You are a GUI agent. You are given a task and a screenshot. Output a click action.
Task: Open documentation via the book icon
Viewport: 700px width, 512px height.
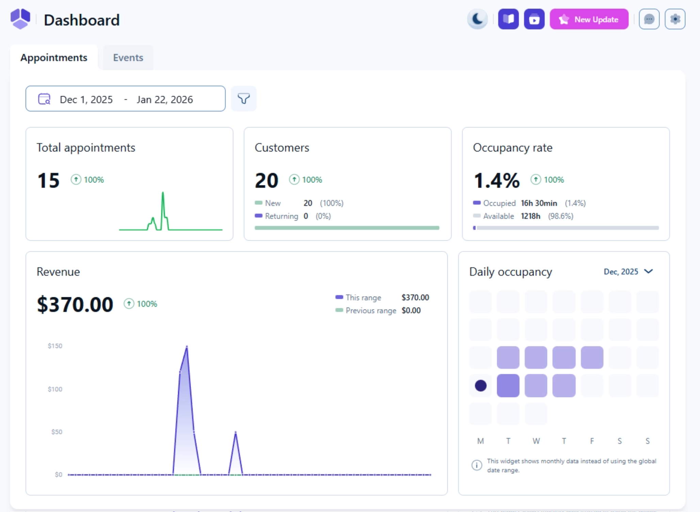[x=508, y=19]
